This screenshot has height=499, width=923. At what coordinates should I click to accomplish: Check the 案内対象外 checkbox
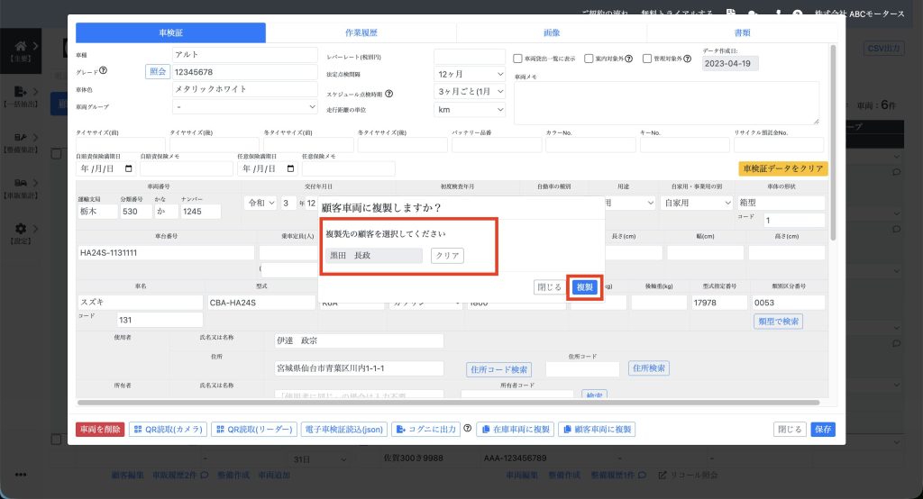click(x=589, y=59)
